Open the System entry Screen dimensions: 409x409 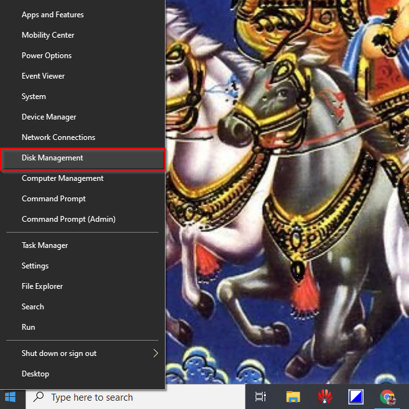click(82, 96)
